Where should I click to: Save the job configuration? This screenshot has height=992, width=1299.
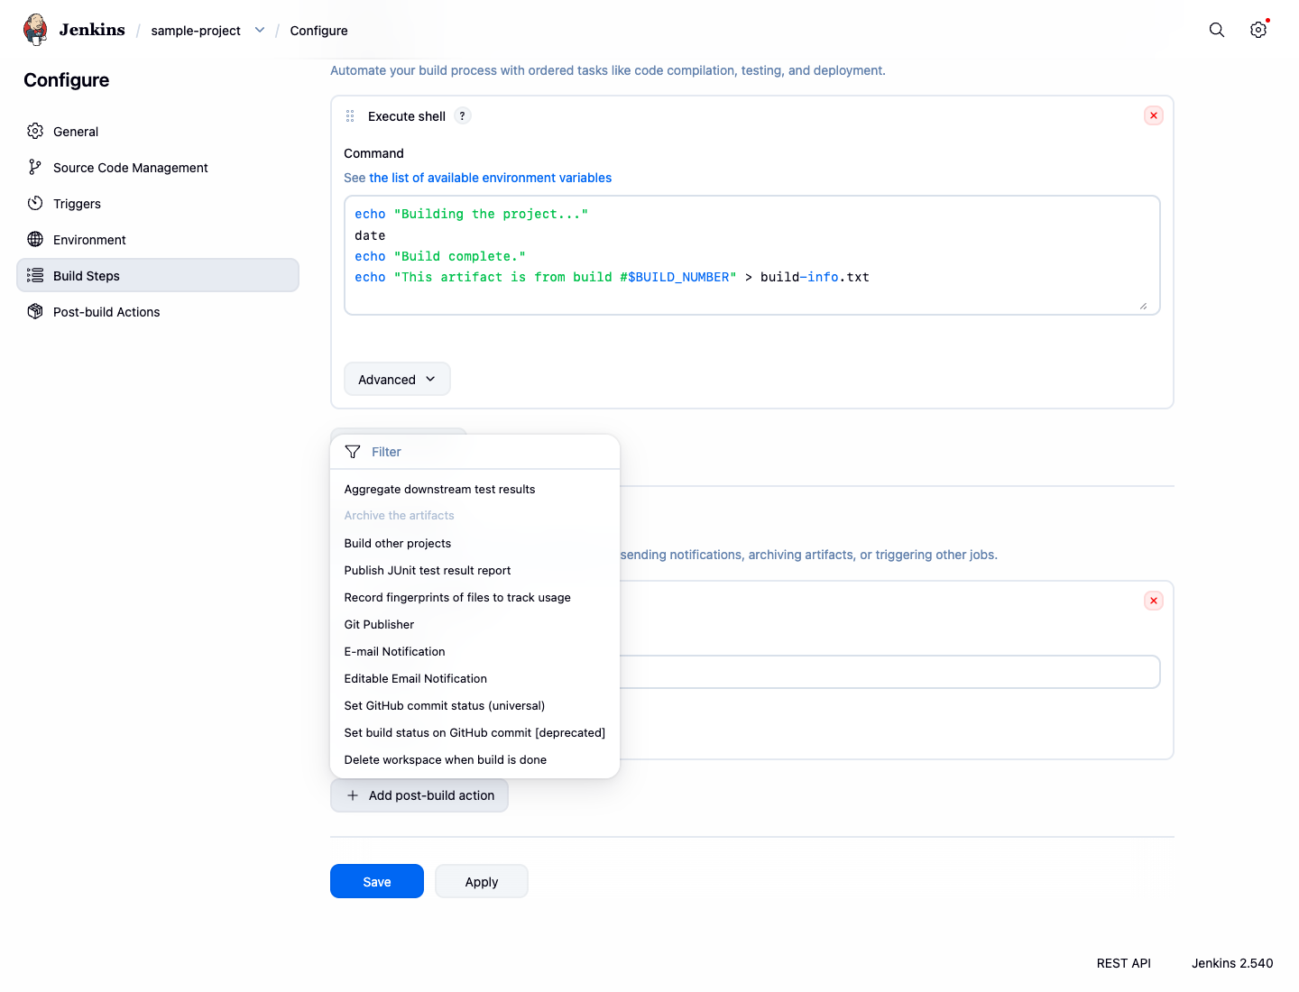377,881
